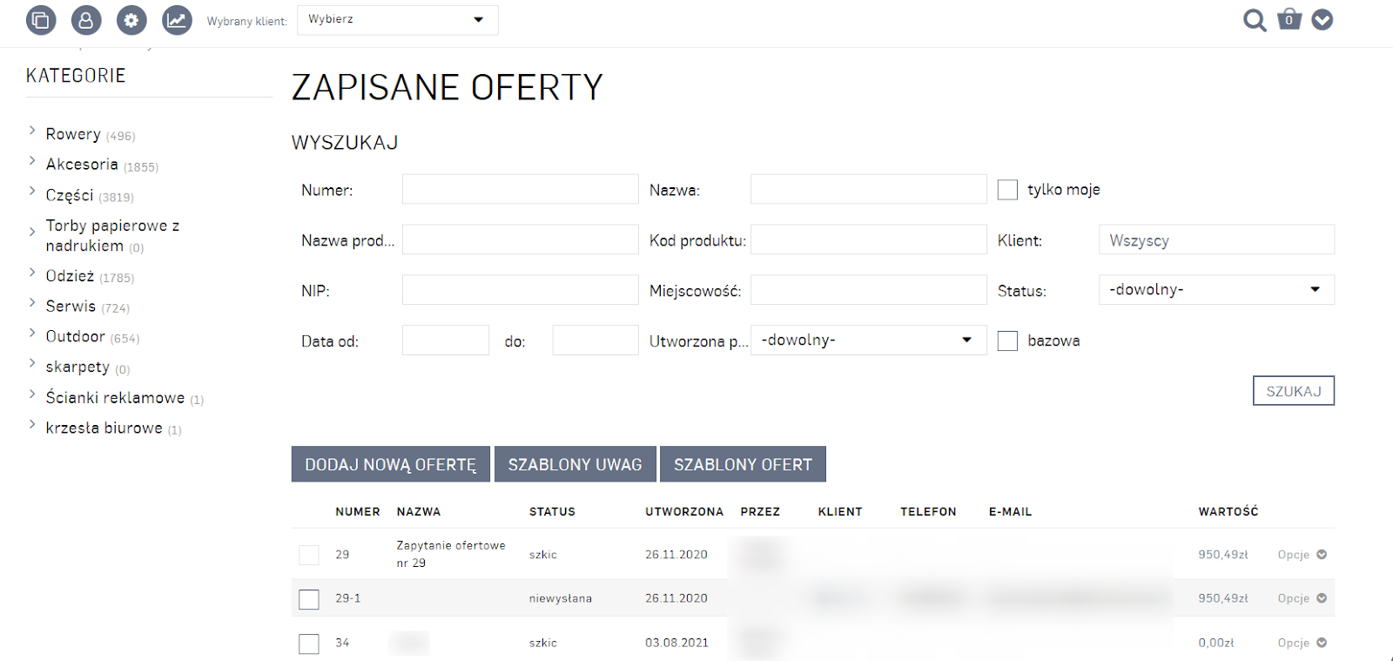The width and height of the screenshot is (1393, 661).
Task: Click the statistics chart icon
Action: [177, 20]
